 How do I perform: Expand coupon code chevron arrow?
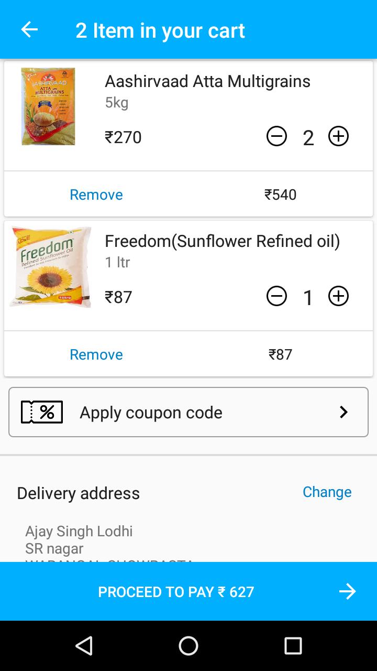pyautogui.click(x=343, y=412)
